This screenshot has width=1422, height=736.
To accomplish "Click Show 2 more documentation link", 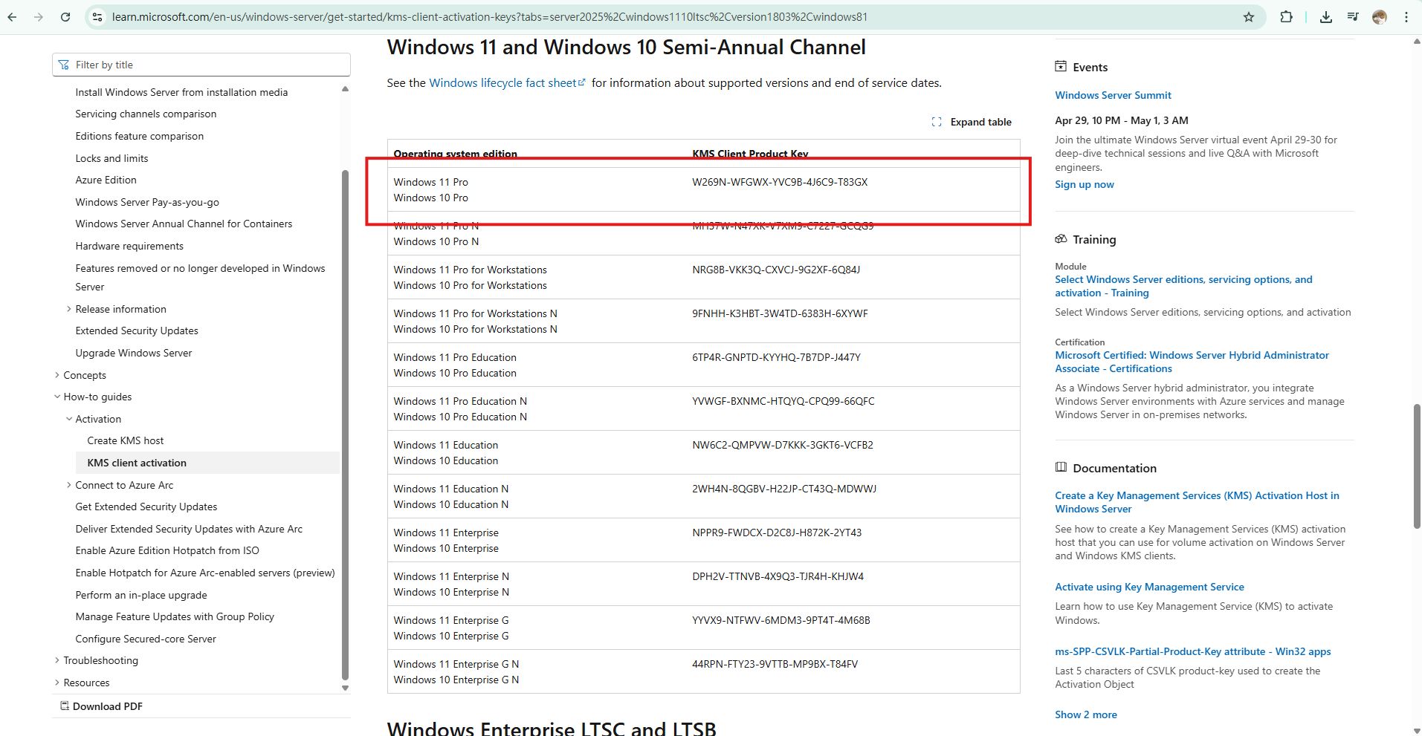I will [x=1085, y=714].
